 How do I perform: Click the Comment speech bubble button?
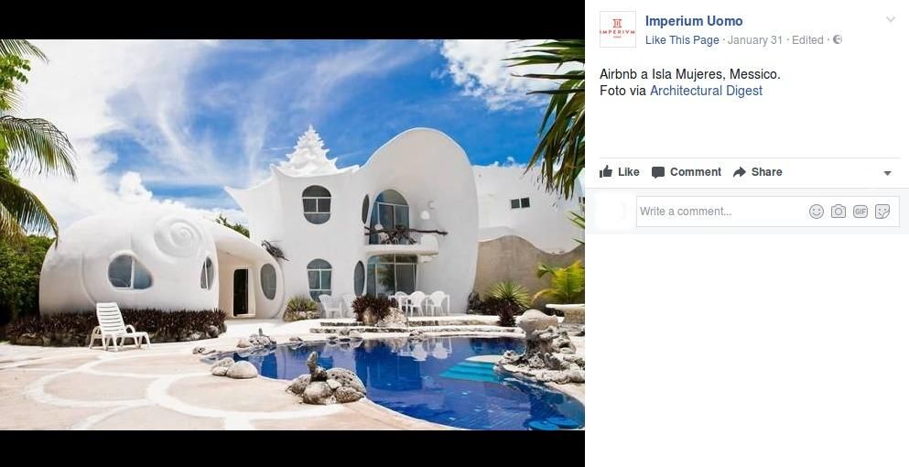point(687,172)
